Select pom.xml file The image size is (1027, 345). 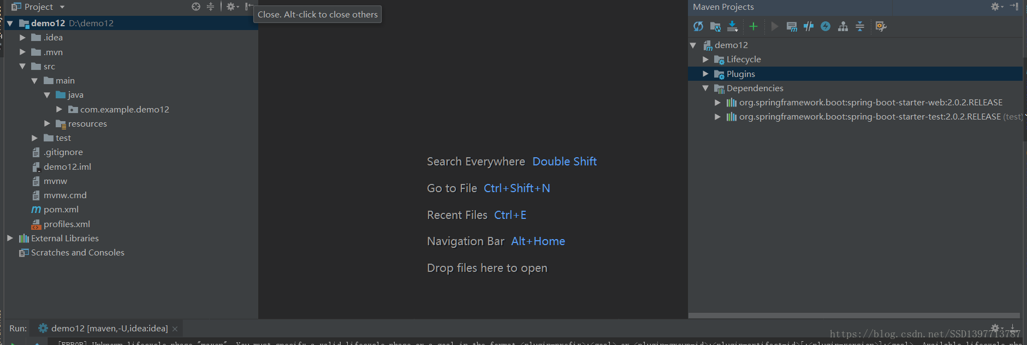pos(61,210)
